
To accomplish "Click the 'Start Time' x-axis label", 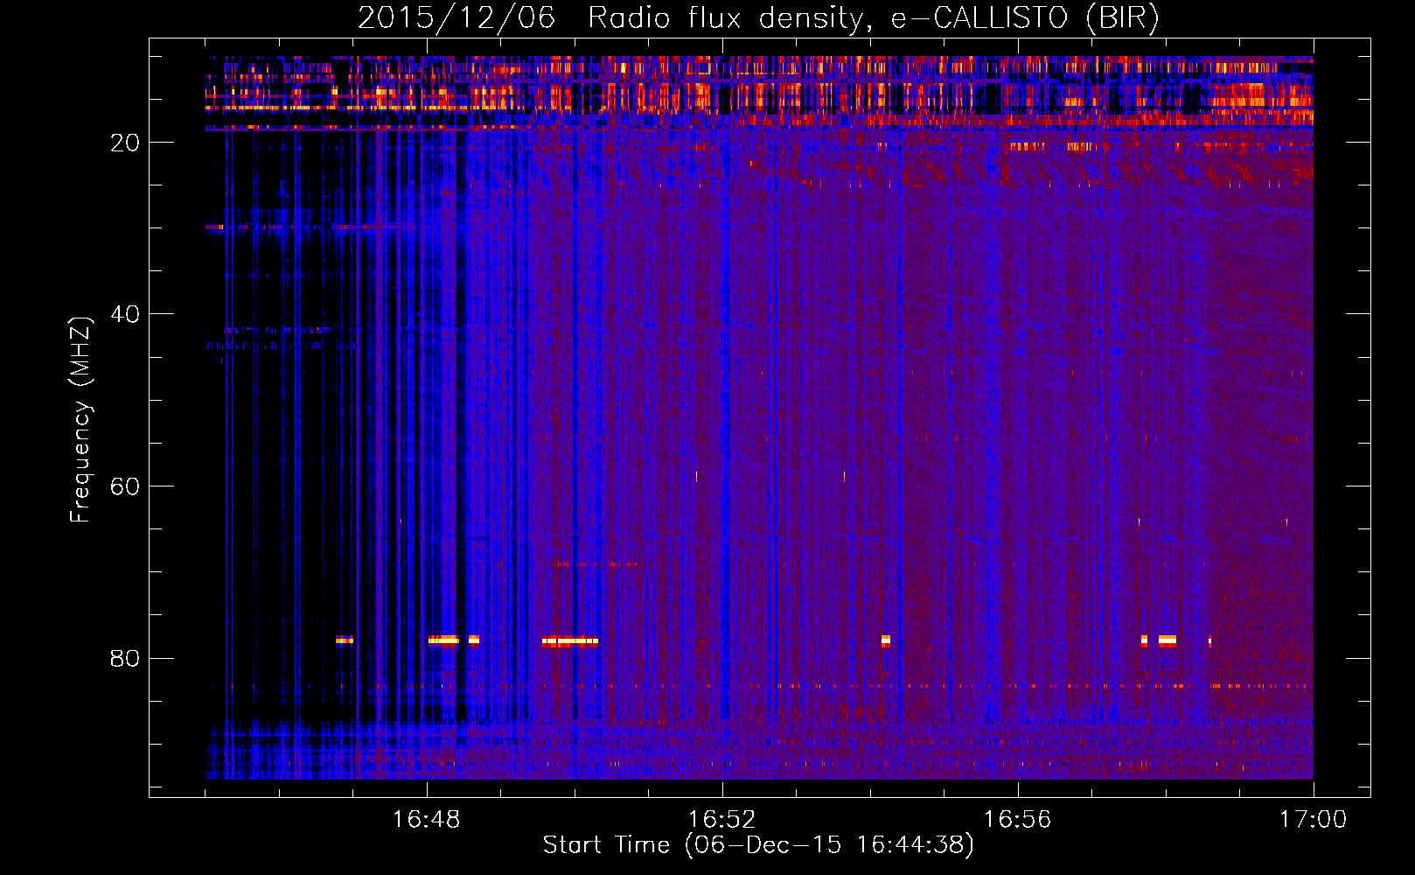I will pos(757,845).
